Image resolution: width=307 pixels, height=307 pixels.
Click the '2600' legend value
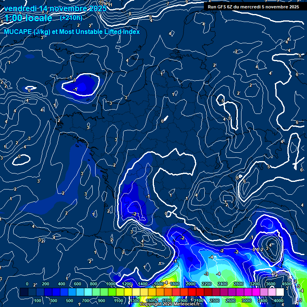[230, 301]
